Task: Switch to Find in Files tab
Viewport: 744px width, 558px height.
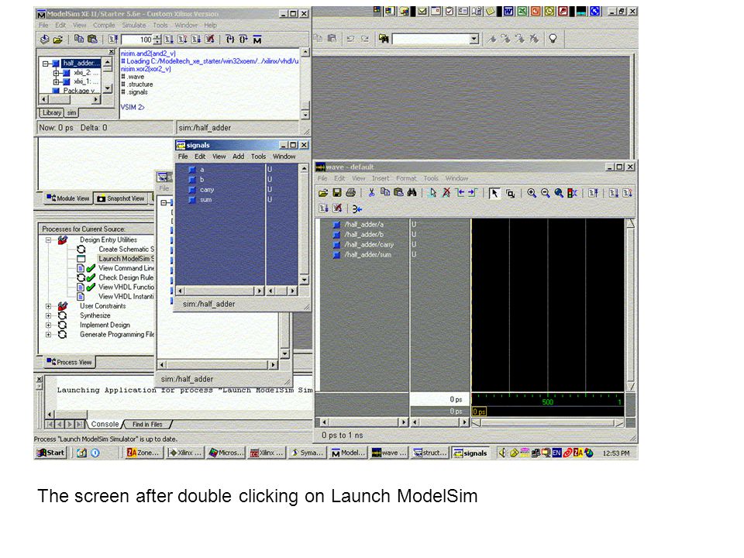Action: pos(147,424)
